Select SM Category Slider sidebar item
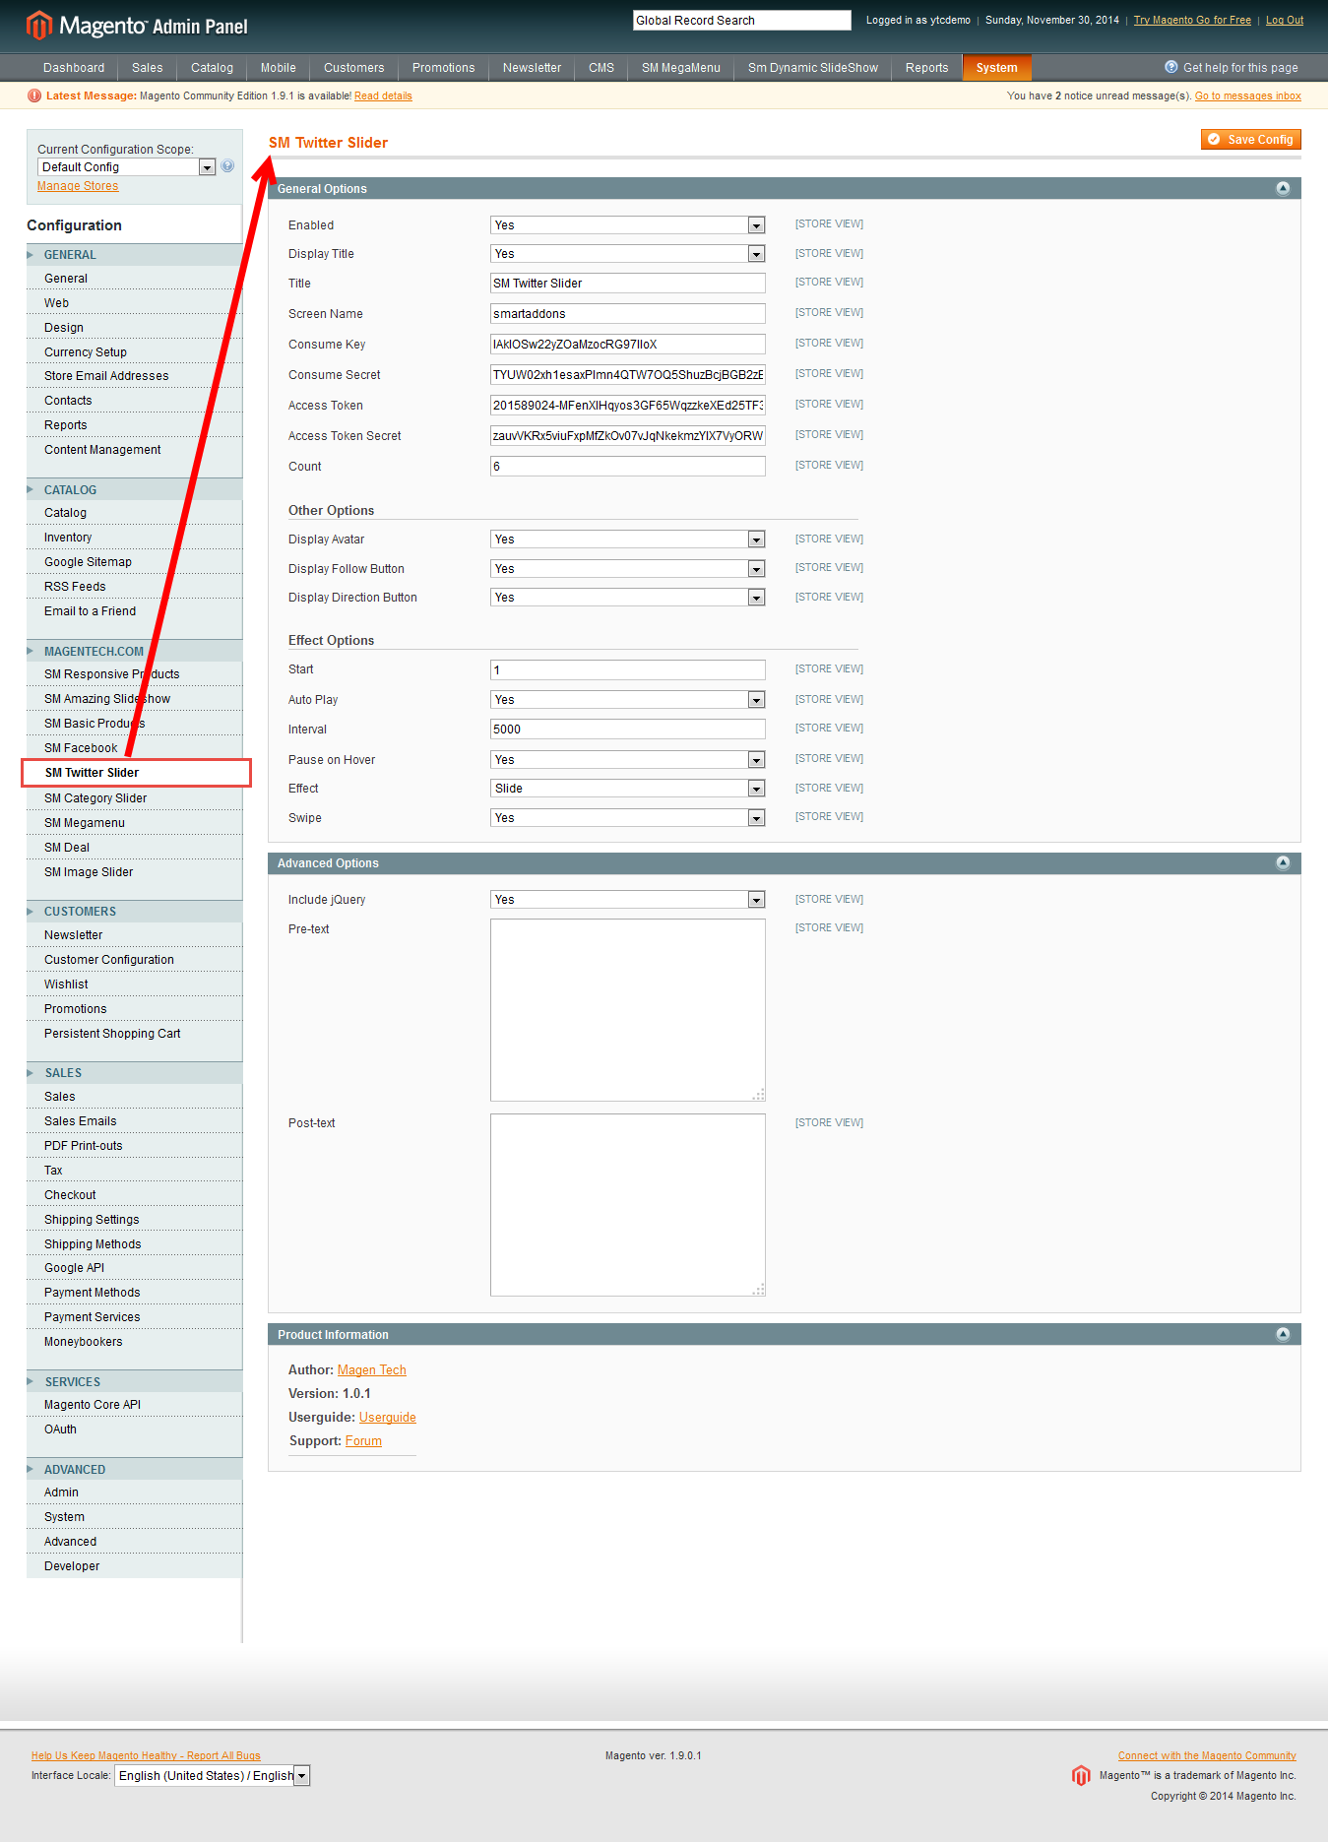 point(135,798)
